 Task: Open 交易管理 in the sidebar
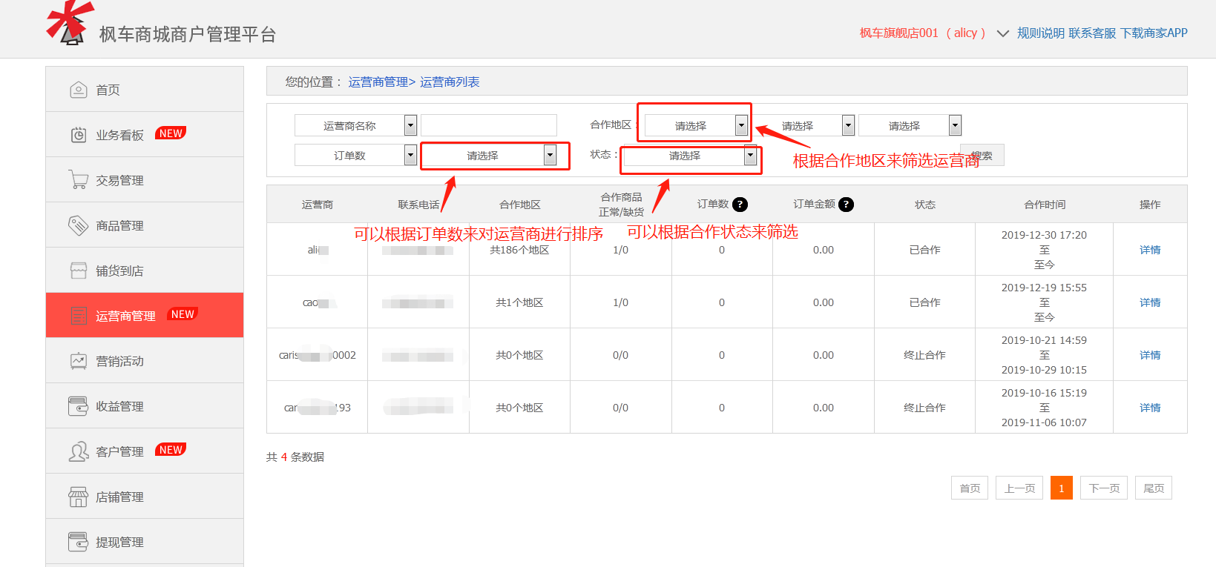pyautogui.click(x=145, y=180)
